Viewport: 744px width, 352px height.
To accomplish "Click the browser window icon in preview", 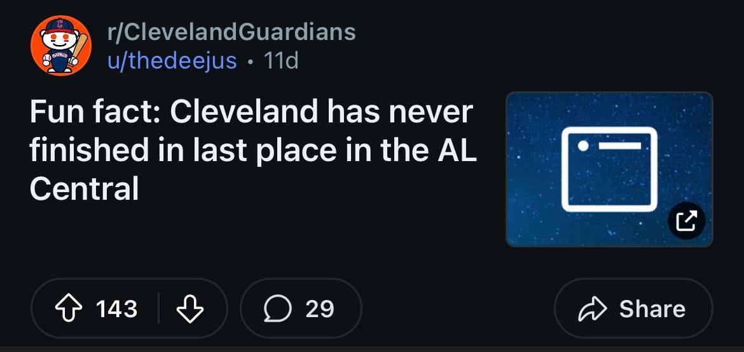I will pos(609,169).
